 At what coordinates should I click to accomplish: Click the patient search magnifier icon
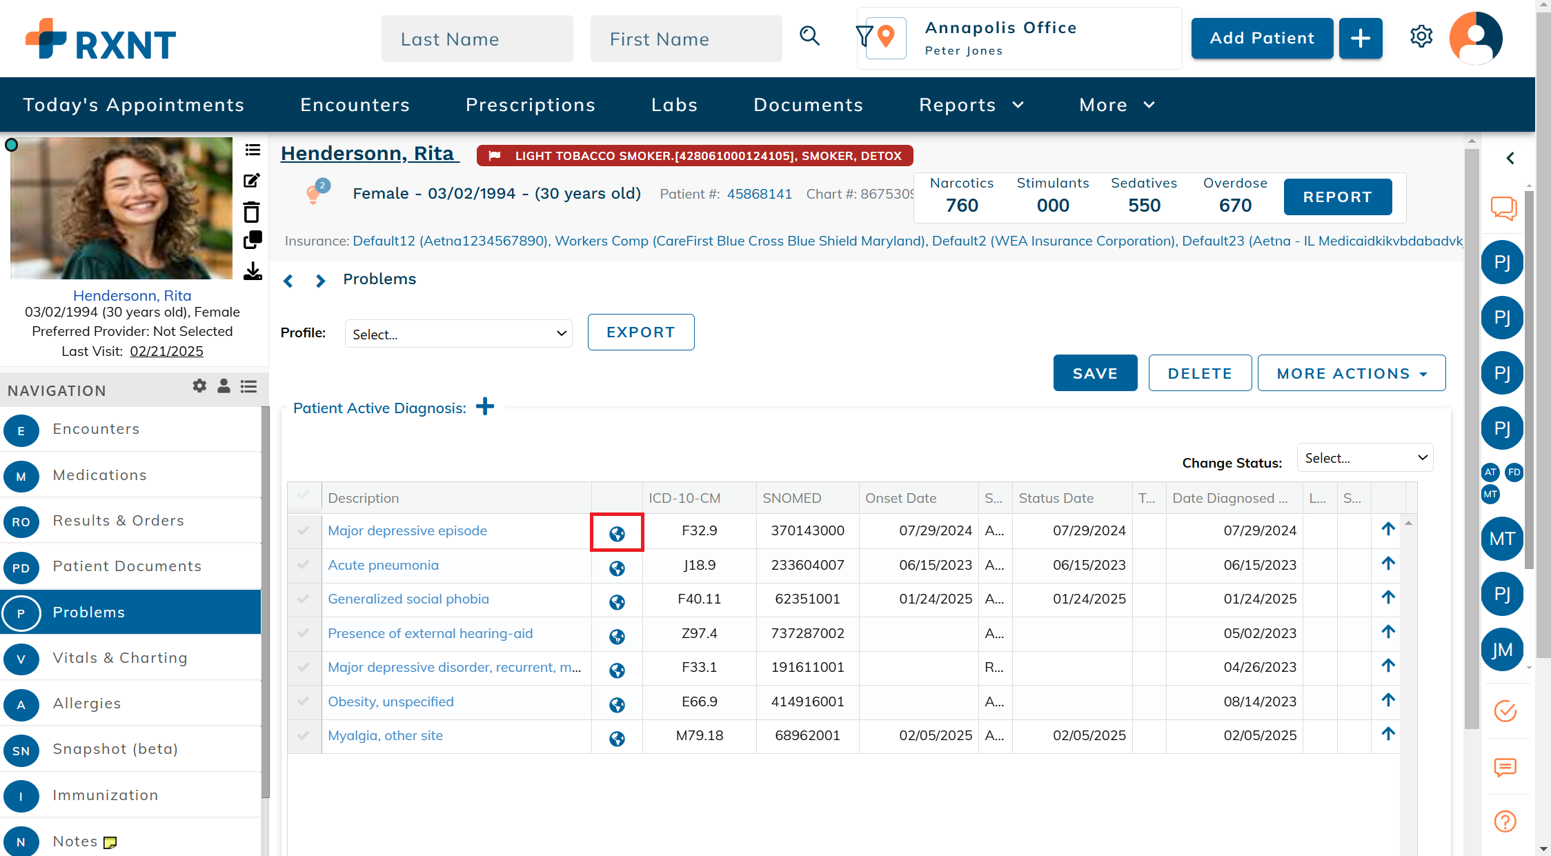[809, 36]
